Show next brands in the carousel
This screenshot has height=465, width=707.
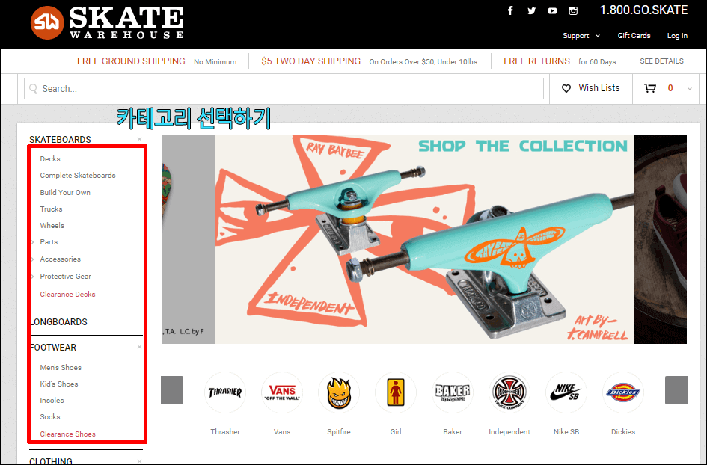tap(676, 390)
